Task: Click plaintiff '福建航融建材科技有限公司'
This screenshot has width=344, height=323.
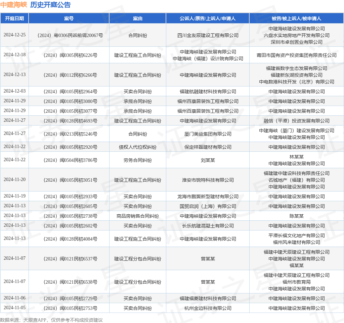Action: coord(208,92)
